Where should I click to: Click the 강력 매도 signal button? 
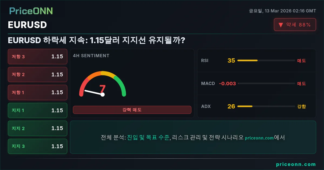tap(132, 110)
